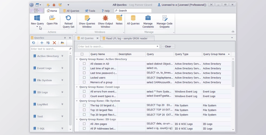Click the red bug icon in title bar
The height and width of the screenshot is (135, 266).
54,5
